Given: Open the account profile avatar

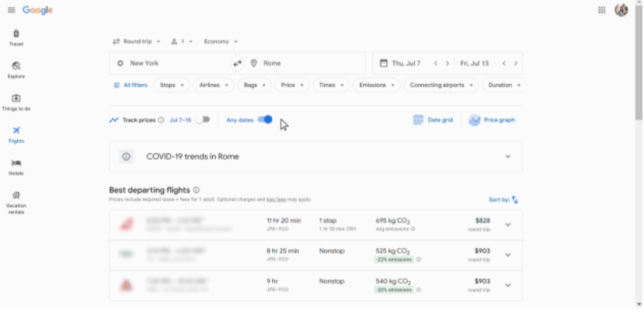Looking at the screenshot, I should [621, 10].
